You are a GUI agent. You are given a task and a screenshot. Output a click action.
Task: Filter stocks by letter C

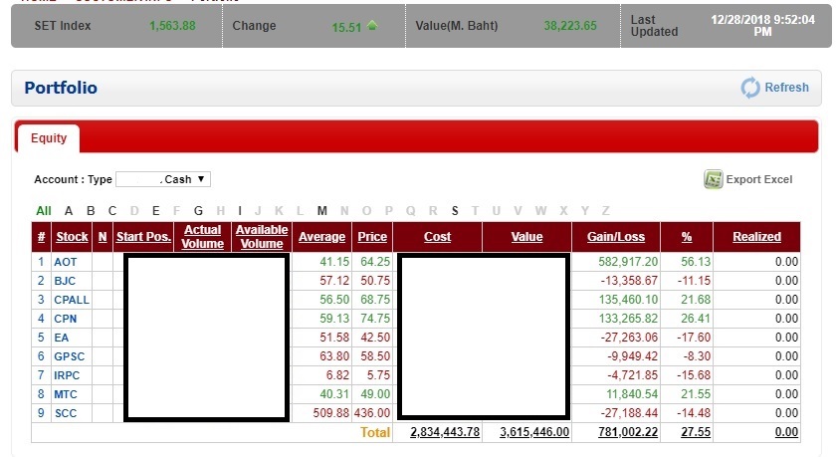coord(111,211)
